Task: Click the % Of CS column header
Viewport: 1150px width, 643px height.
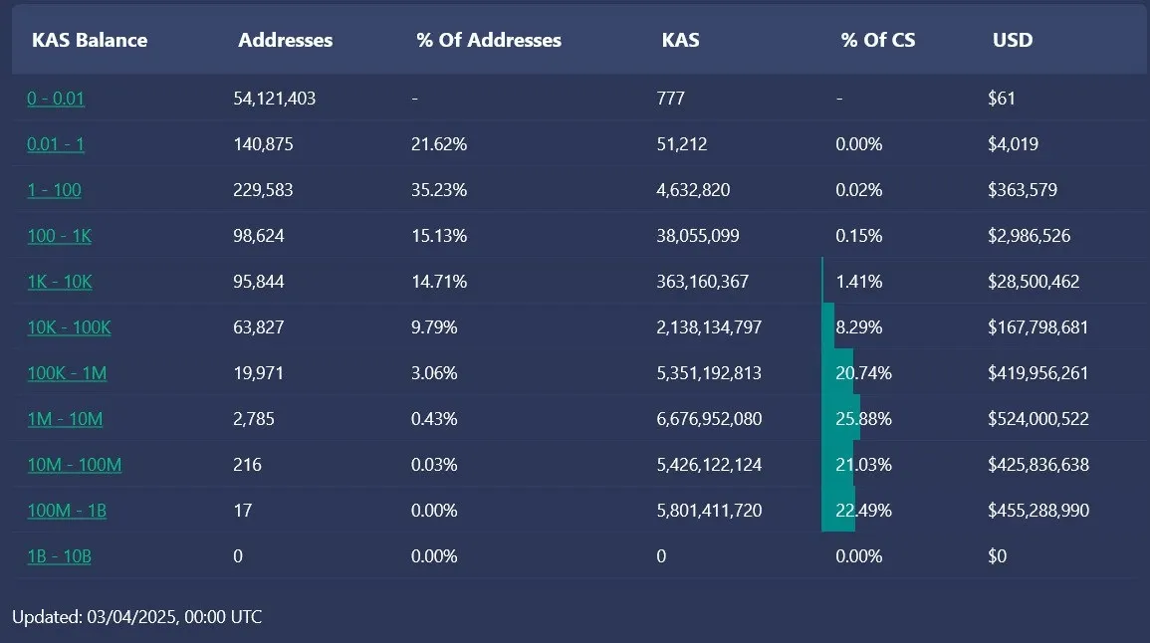Action: point(878,41)
